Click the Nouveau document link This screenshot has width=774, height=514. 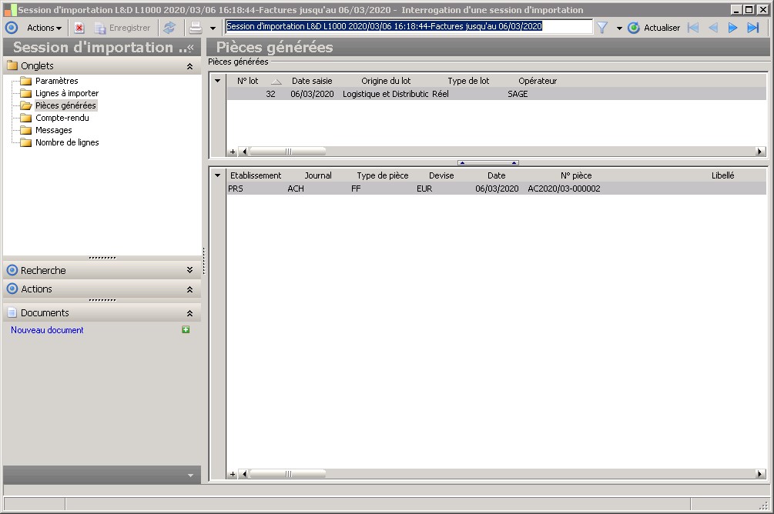click(48, 330)
